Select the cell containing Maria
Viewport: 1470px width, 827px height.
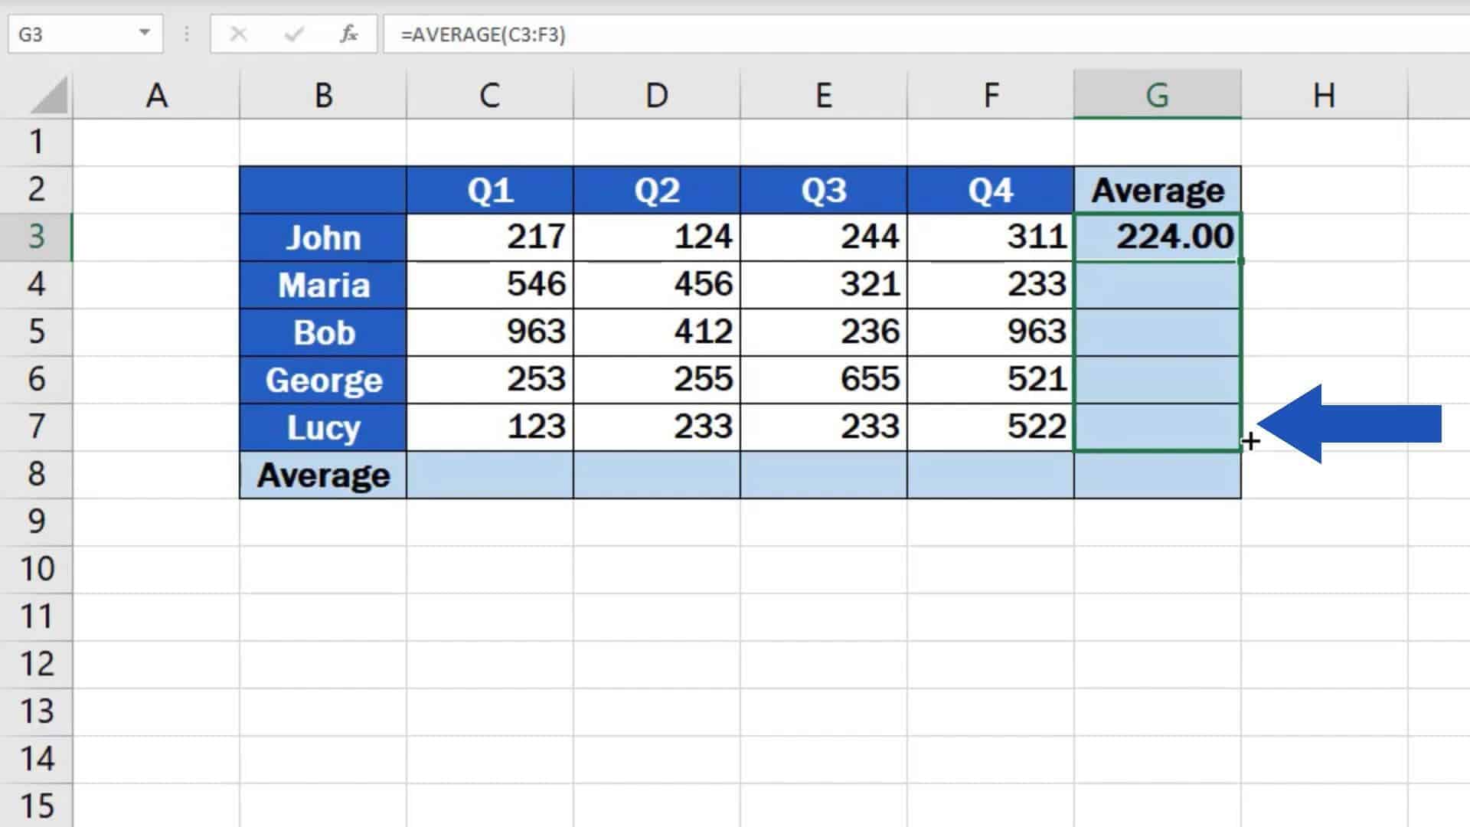(x=323, y=285)
